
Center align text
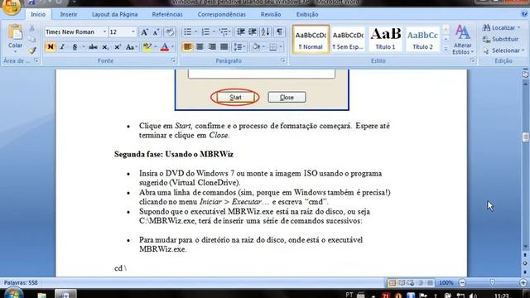pos(200,47)
